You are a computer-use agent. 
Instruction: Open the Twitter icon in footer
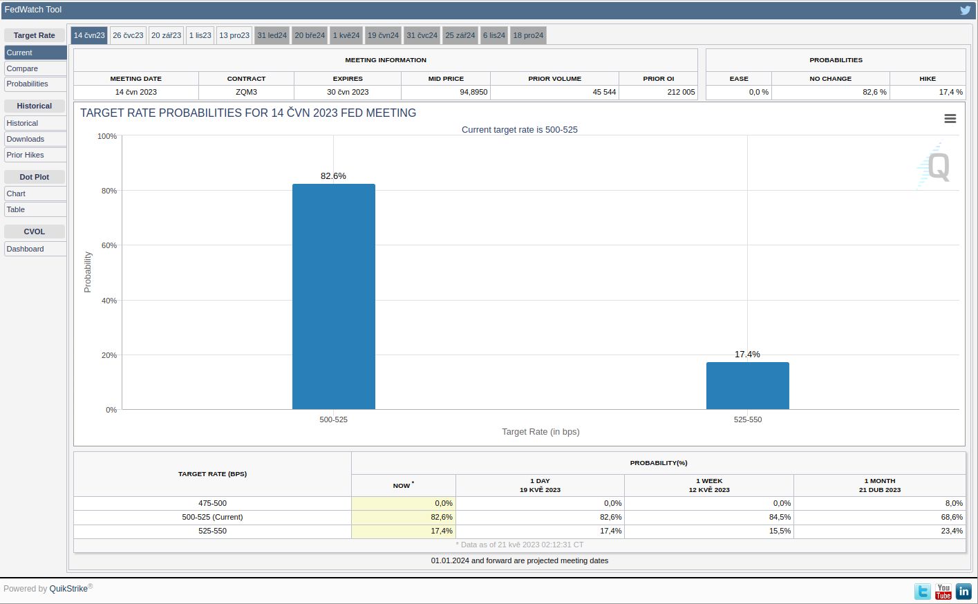(922, 592)
